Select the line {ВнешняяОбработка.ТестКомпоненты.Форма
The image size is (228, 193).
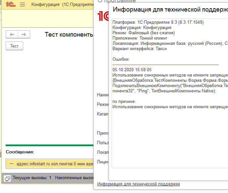coord(170,80)
